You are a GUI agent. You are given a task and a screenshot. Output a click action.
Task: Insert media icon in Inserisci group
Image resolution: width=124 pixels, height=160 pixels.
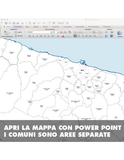[111, 36]
